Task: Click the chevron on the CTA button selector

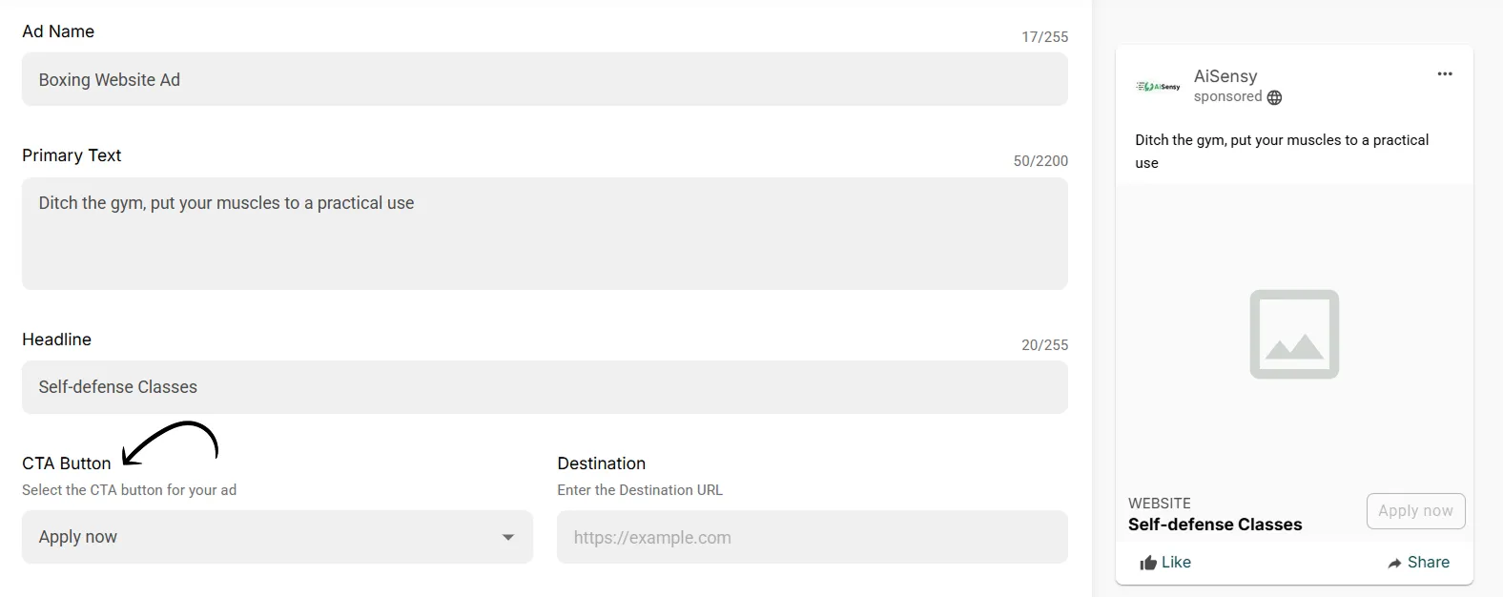Action: [x=507, y=537]
